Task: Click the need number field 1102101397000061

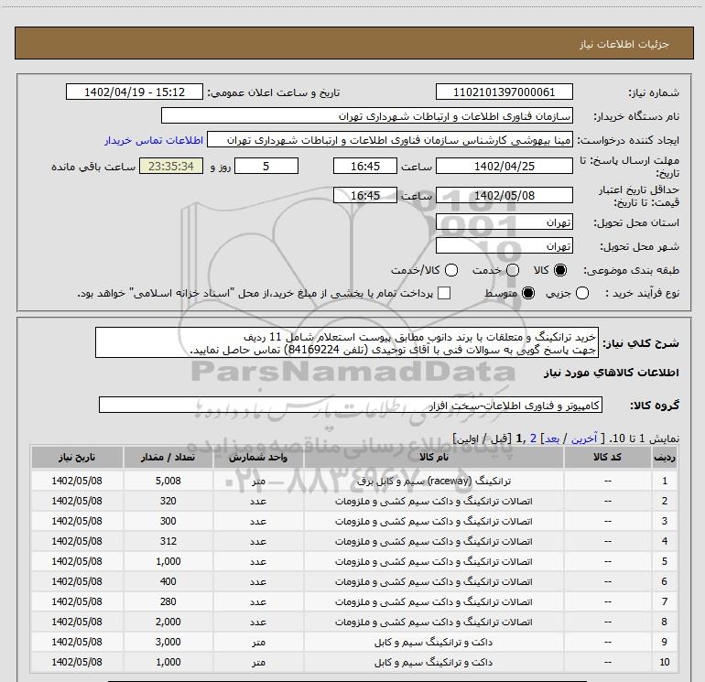Action: pyautogui.click(x=504, y=92)
